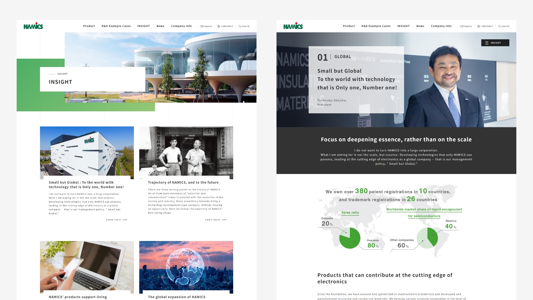
Task: Click the NAMICS logo in the left page
Action: 33,26
